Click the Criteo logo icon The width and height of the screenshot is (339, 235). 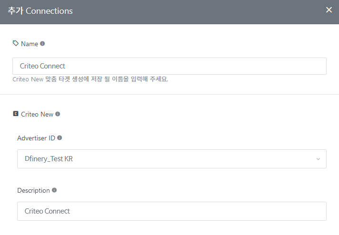click(x=16, y=114)
